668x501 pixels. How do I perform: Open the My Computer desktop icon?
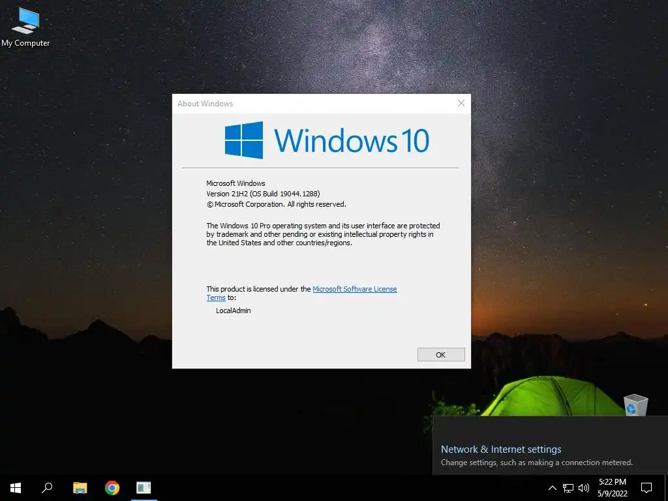(x=25, y=26)
